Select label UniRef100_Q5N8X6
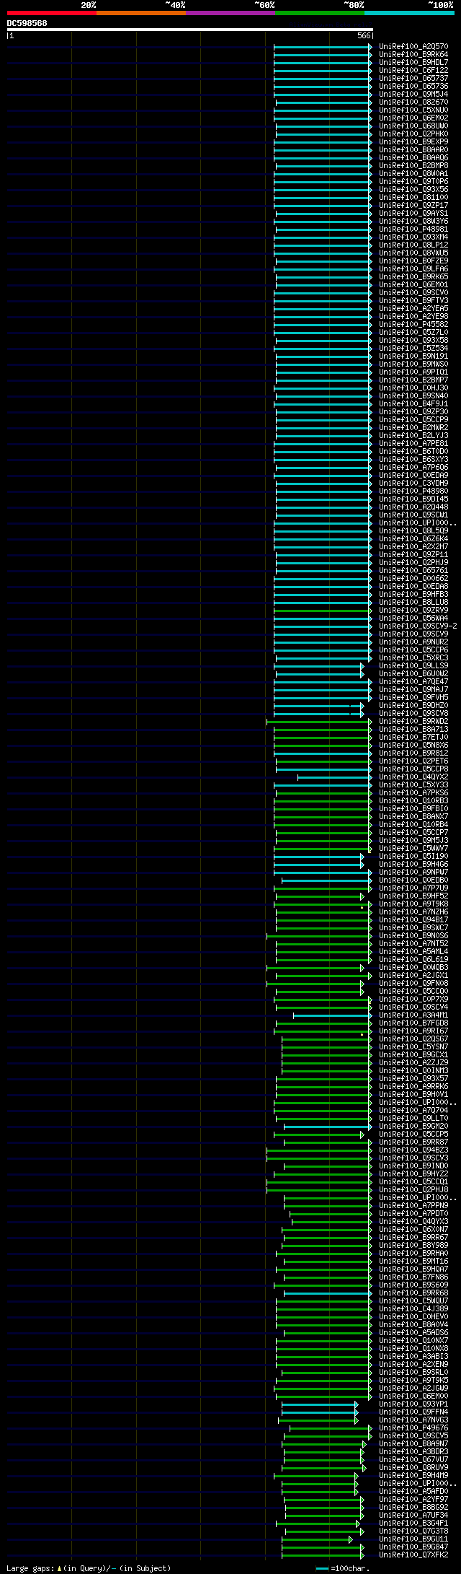Viewport: 461px width, 1574px height. pyautogui.click(x=413, y=746)
